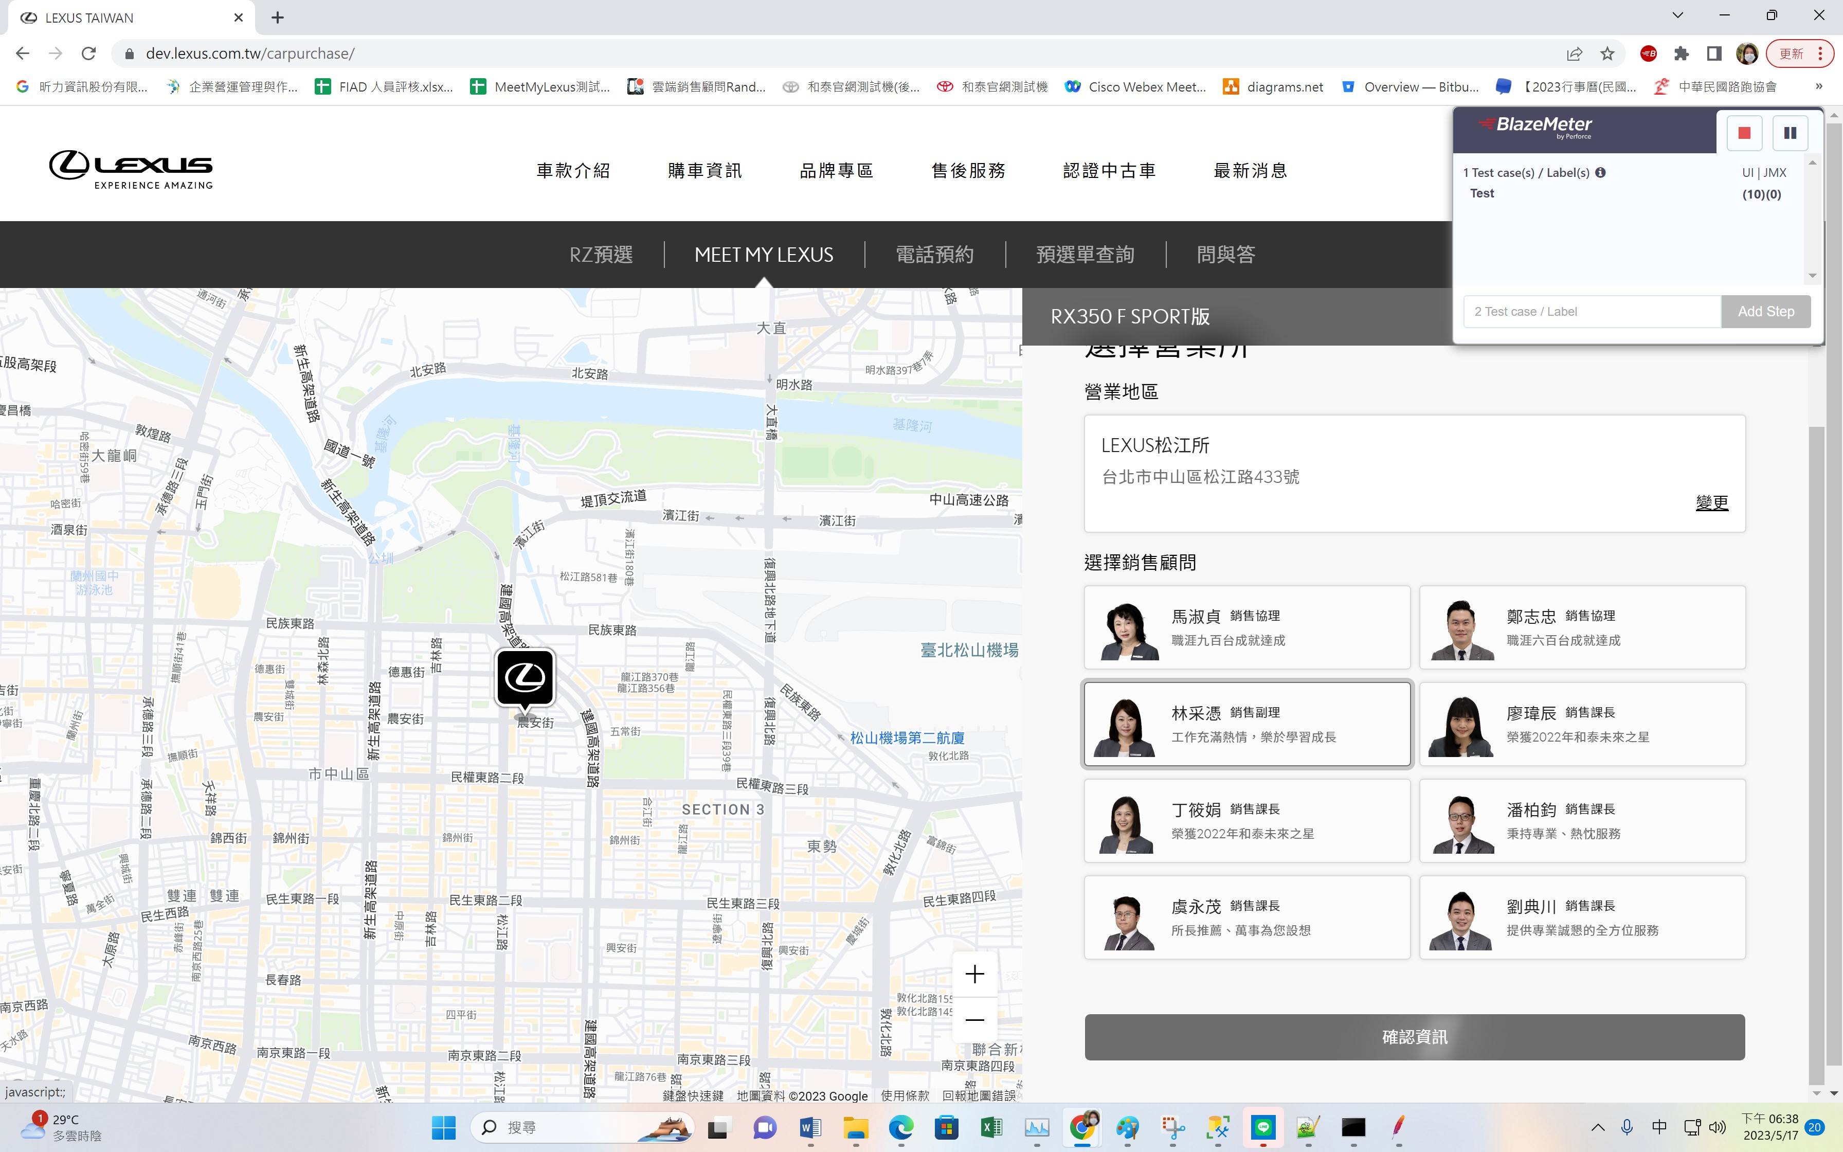1843x1152 pixels.
Task: Open the MeetMyLexus測試 bookmark
Action: click(x=540, y=87)
